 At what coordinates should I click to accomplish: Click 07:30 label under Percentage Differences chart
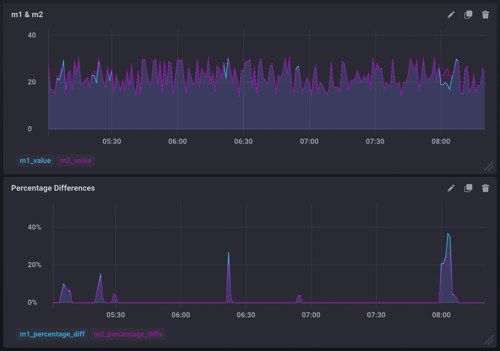(x=376, y=315)
